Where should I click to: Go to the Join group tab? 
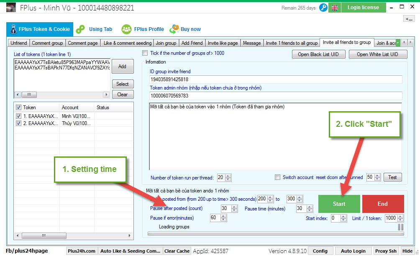pyautogui.click(x=166, y=43)
